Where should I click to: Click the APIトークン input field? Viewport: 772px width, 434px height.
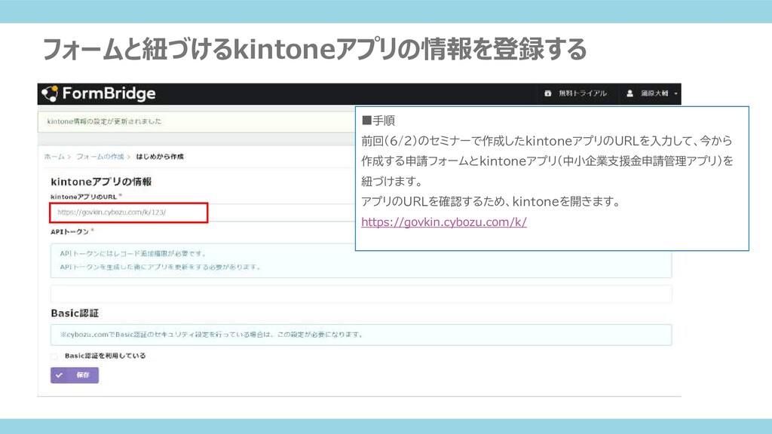[361, 294]
